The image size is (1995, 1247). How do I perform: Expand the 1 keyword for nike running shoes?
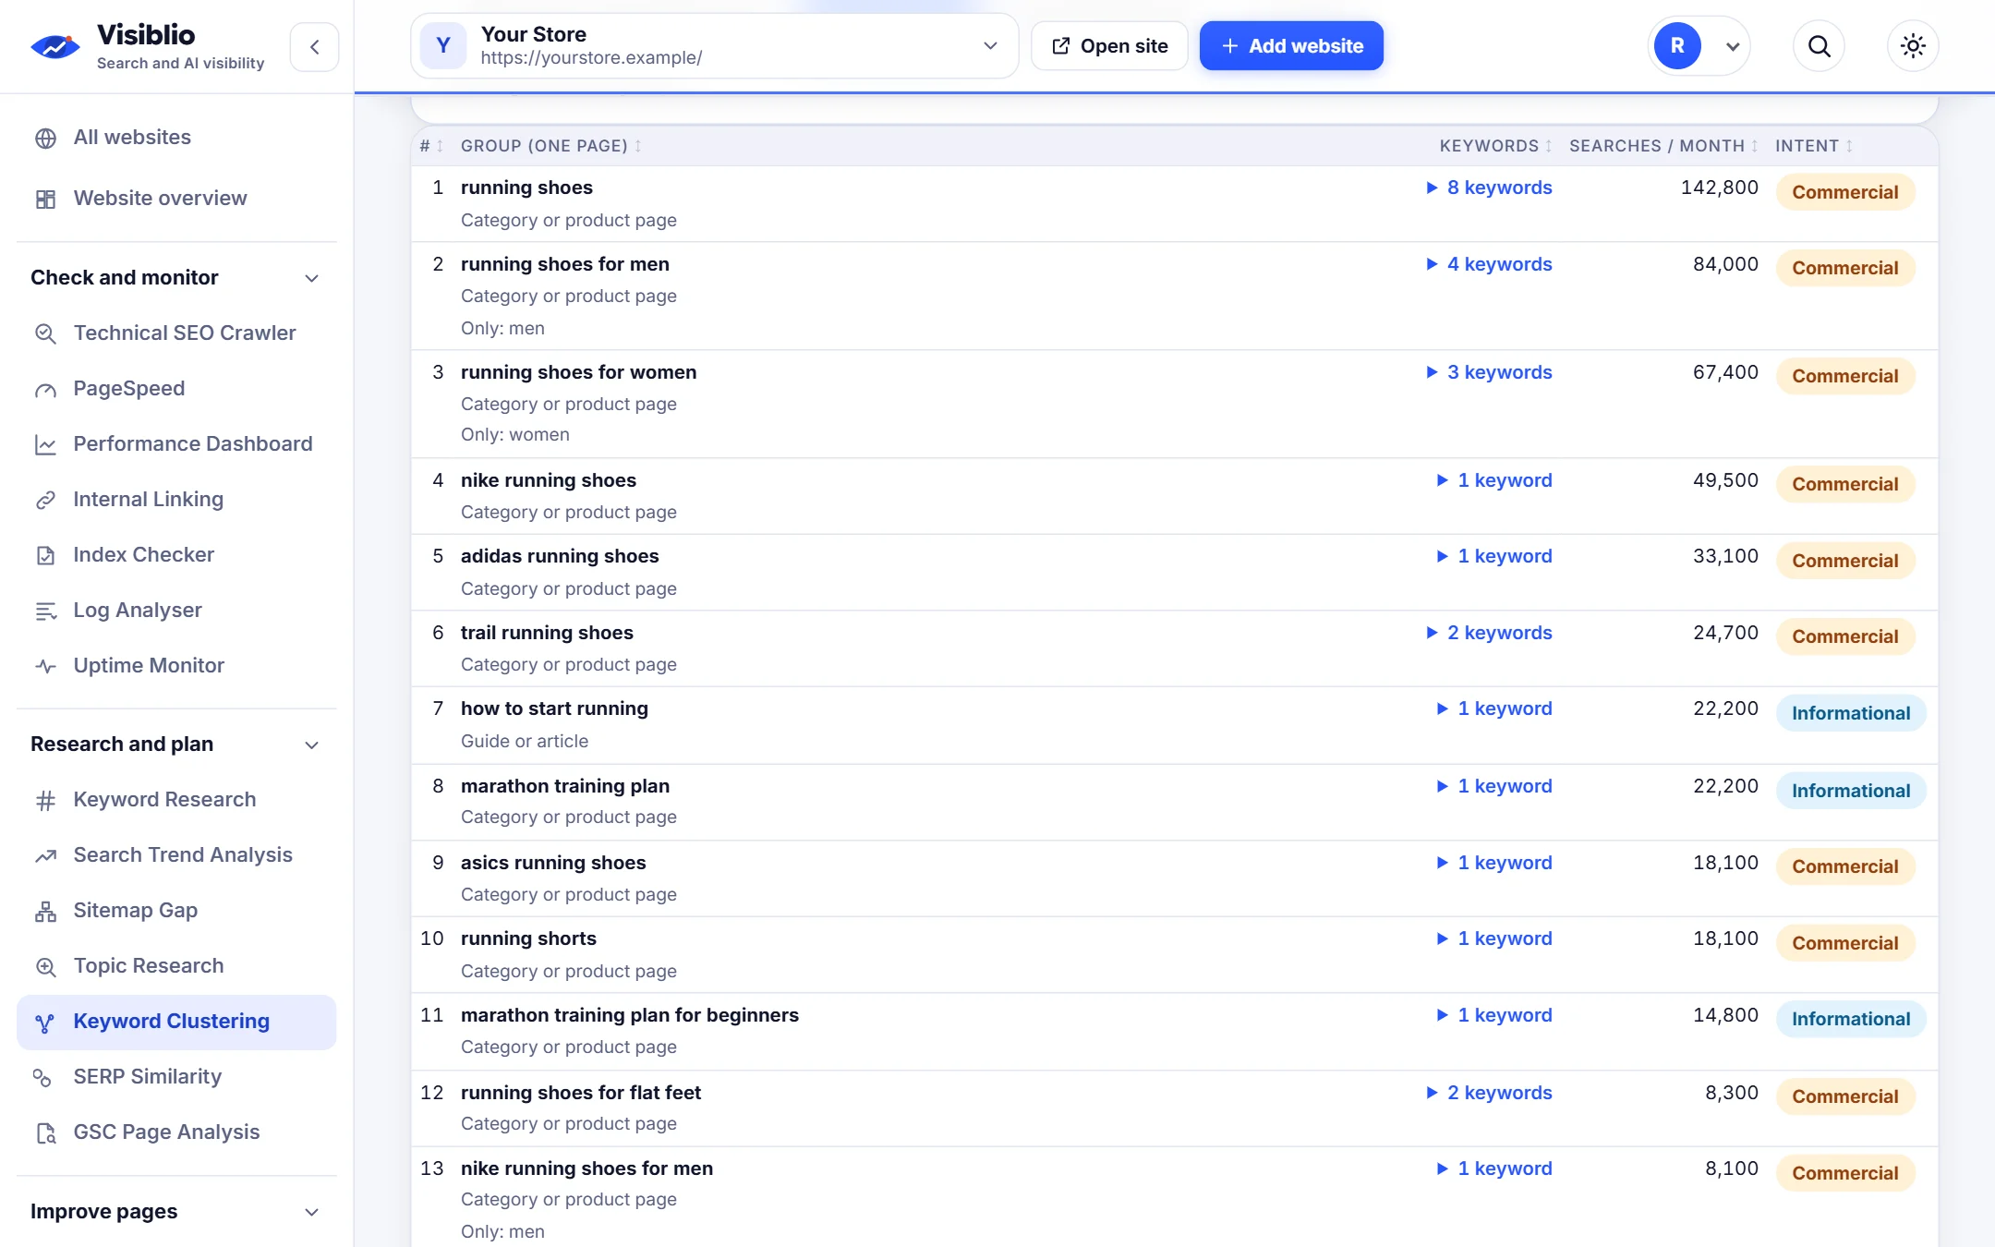pos(1494,480)
